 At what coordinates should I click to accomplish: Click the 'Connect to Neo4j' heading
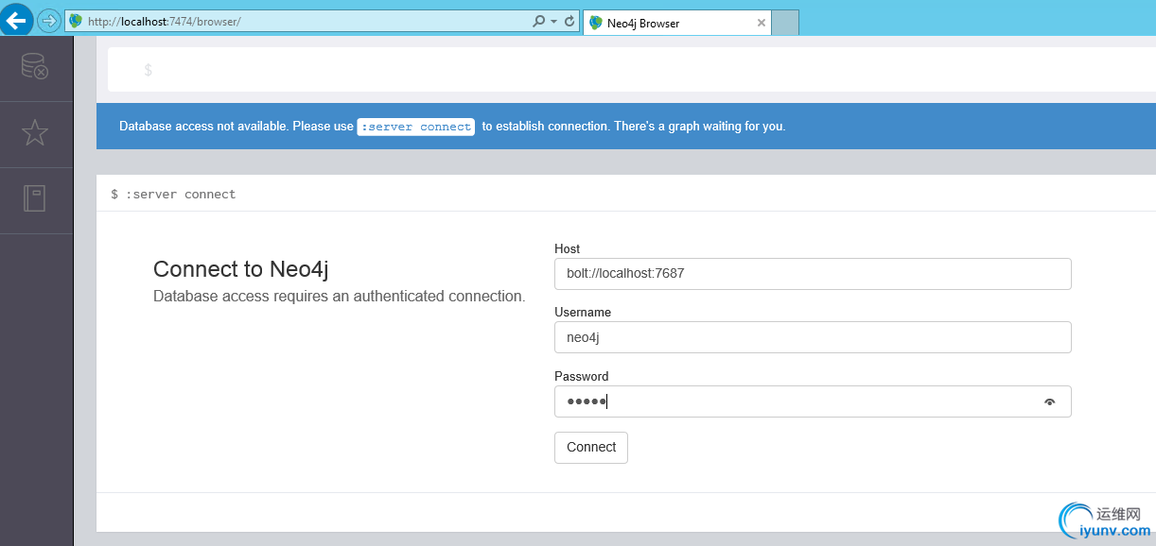point(241,269)
